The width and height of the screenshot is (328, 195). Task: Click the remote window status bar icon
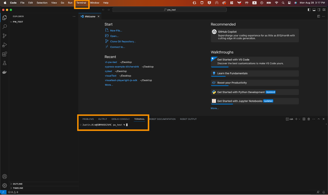[x=3, y=192]
